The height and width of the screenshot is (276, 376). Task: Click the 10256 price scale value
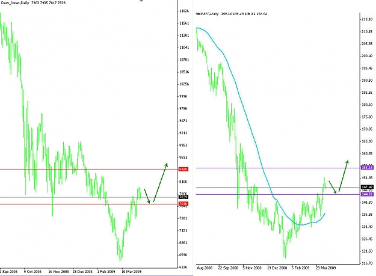coord(184,84)
